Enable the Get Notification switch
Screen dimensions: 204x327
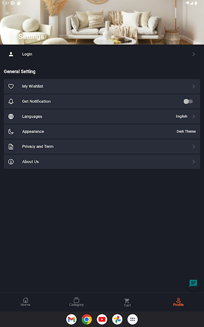pyautogui.click(x=188, y=101)
